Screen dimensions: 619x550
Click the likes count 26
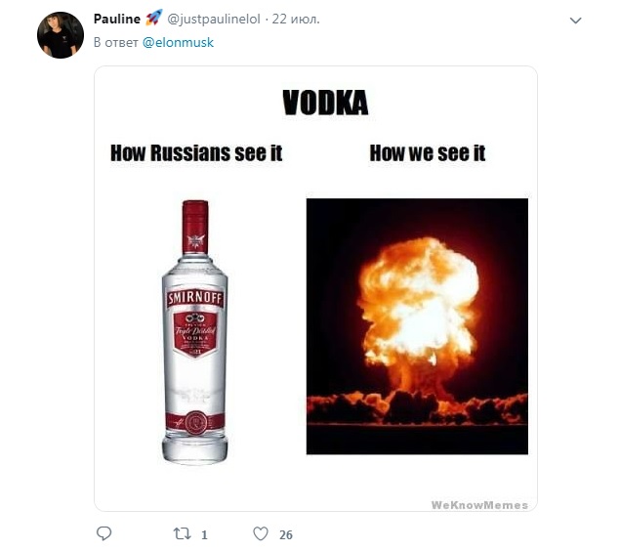(x=286, y=535)
